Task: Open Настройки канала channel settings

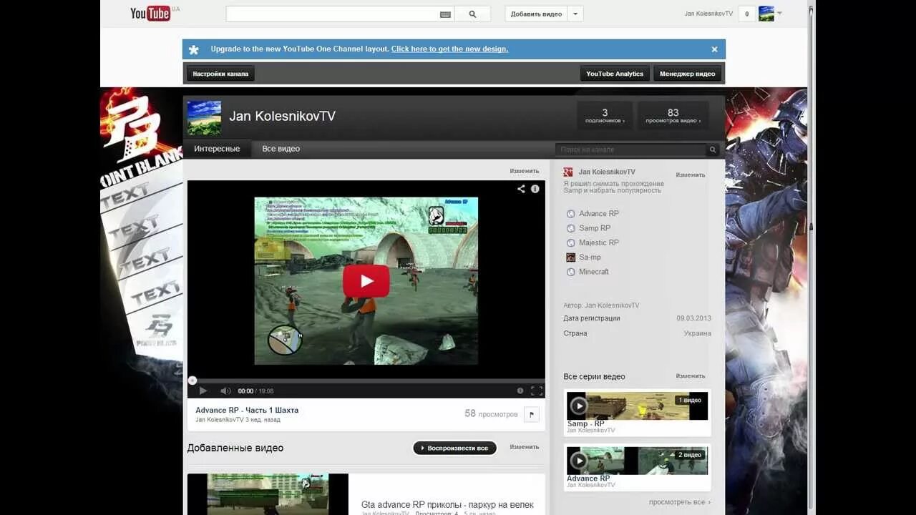Action: [x=220, y=74]
